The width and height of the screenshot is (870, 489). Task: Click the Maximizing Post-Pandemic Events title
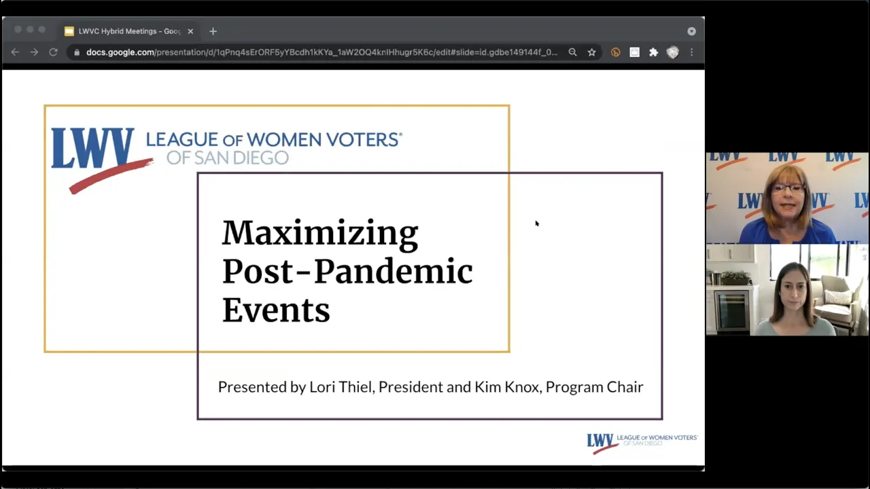pyautogui.click(x=347, y=271)
